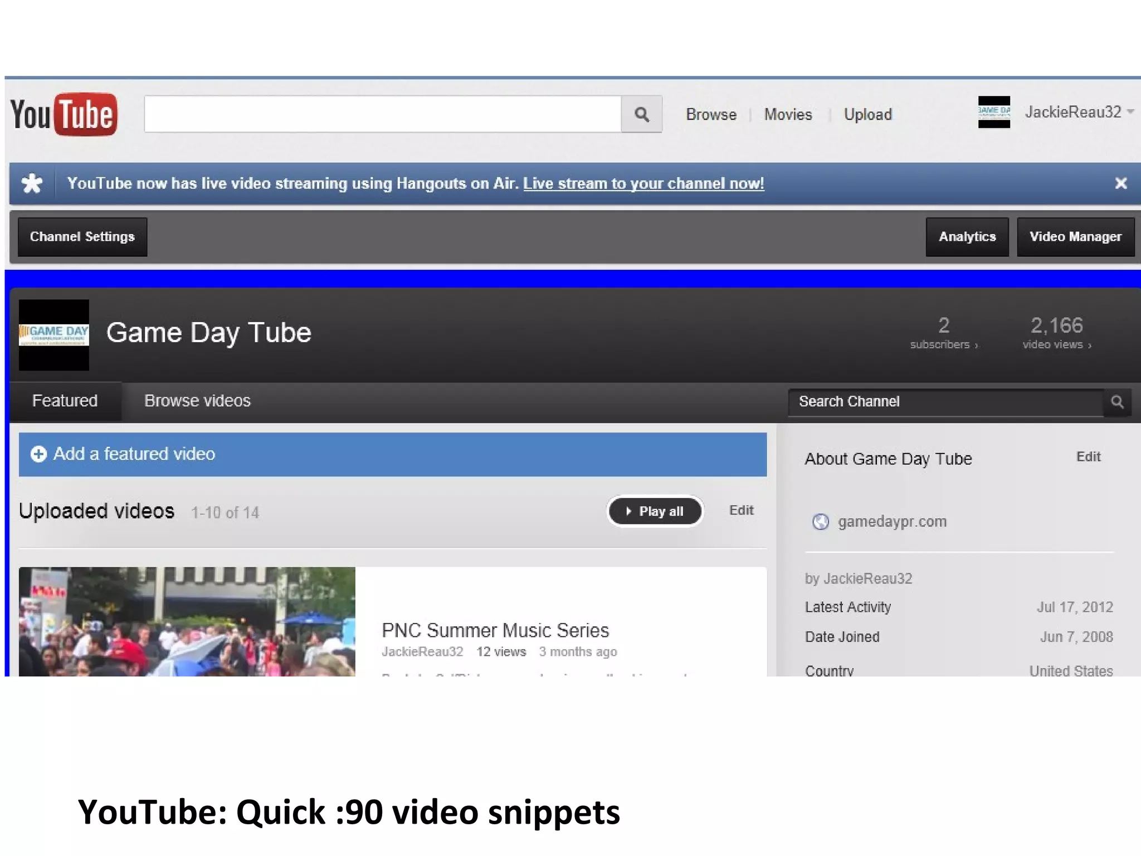Viewport: 1141px width, 856px height.
Task: Go to the Upload page
Action: click(867, 114)
